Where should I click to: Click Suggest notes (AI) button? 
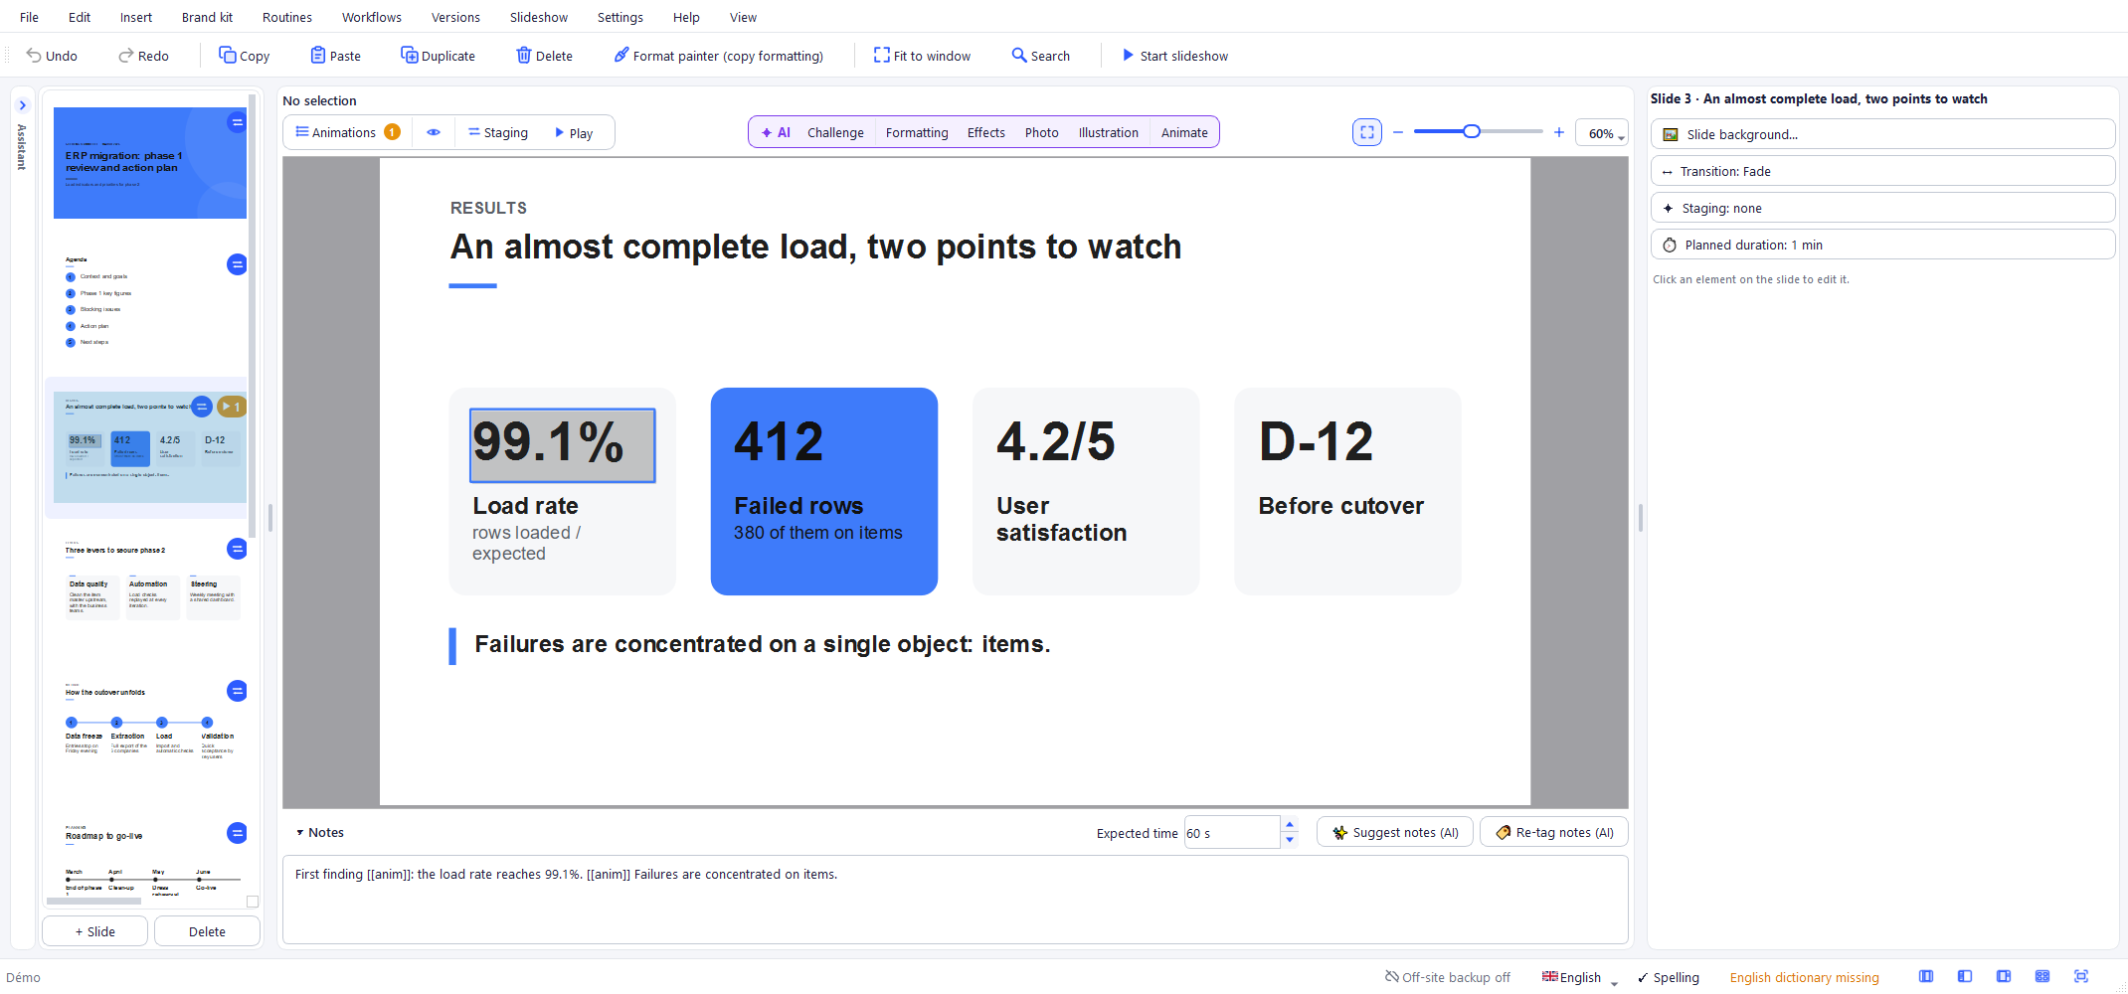tap(1395, 832)
